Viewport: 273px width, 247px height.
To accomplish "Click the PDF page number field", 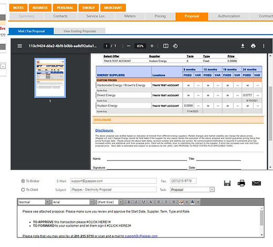I will tap(106, 46).
